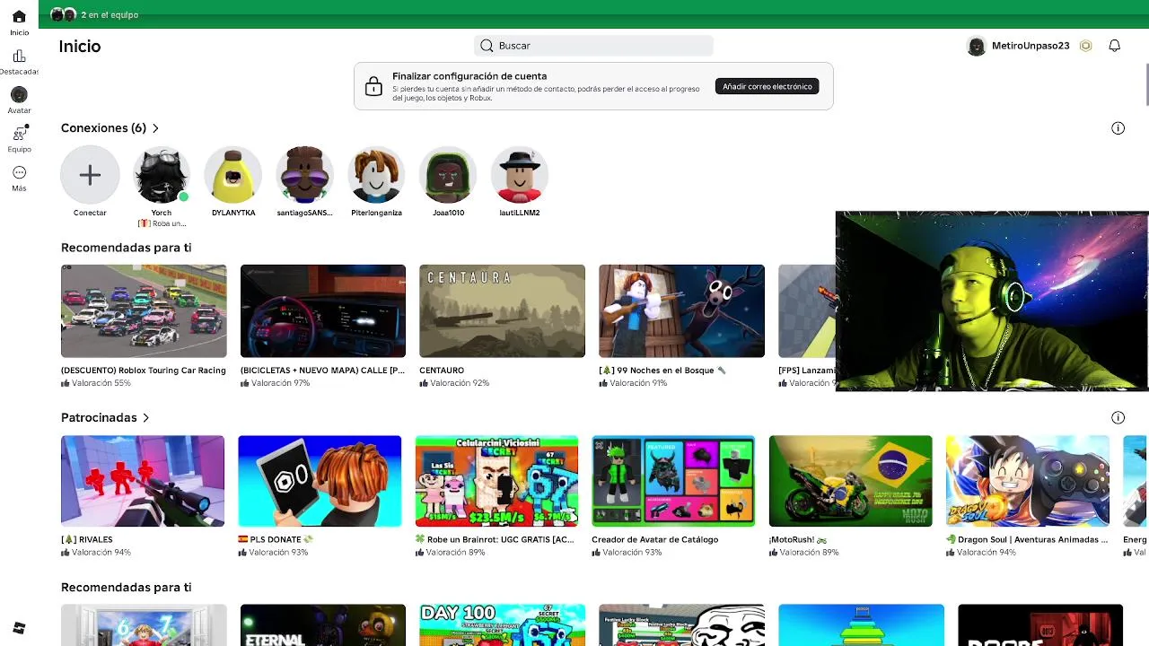Click '99 Noches en el Bosque' title
1149x646 pixels.
coord(662,370)
